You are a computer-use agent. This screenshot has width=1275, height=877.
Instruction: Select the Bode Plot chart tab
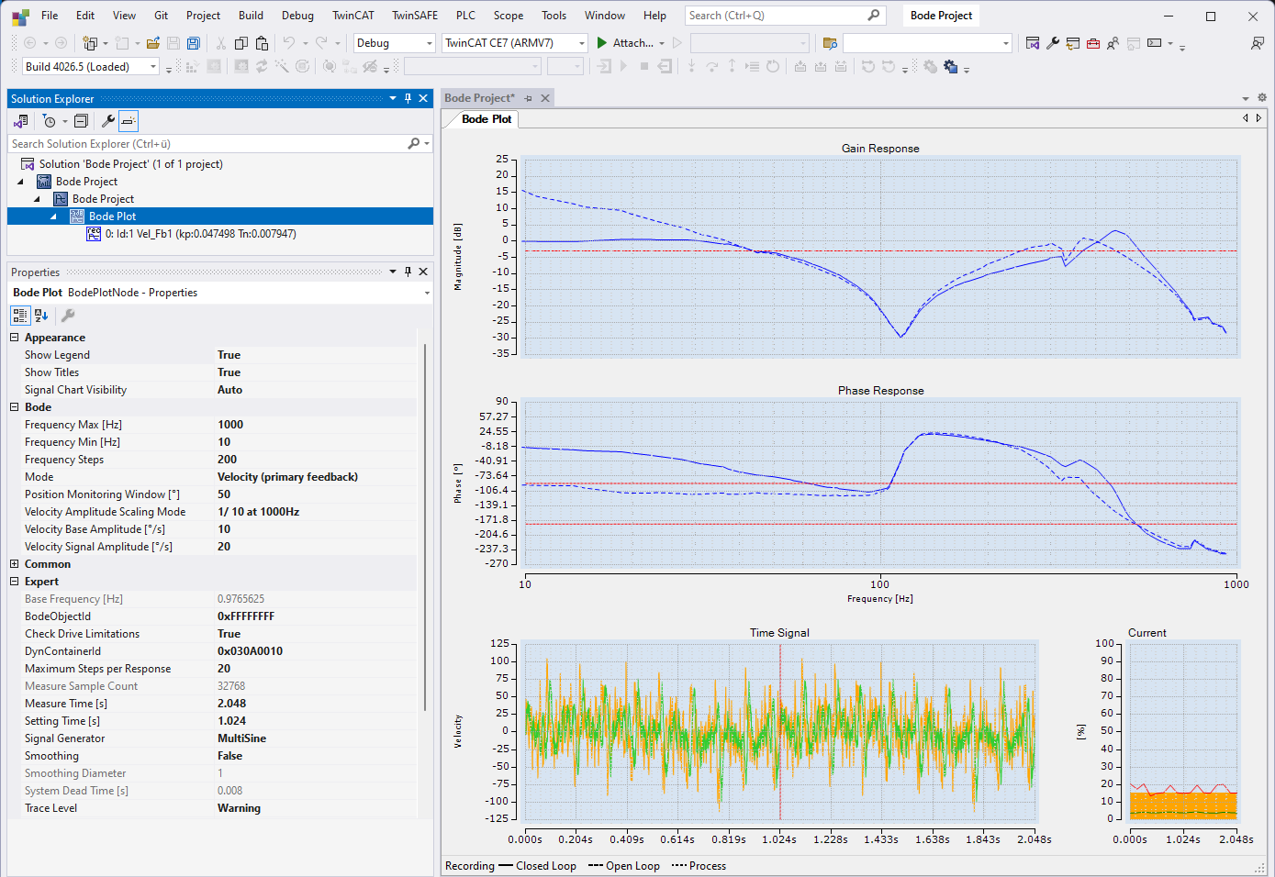point(487,119)
